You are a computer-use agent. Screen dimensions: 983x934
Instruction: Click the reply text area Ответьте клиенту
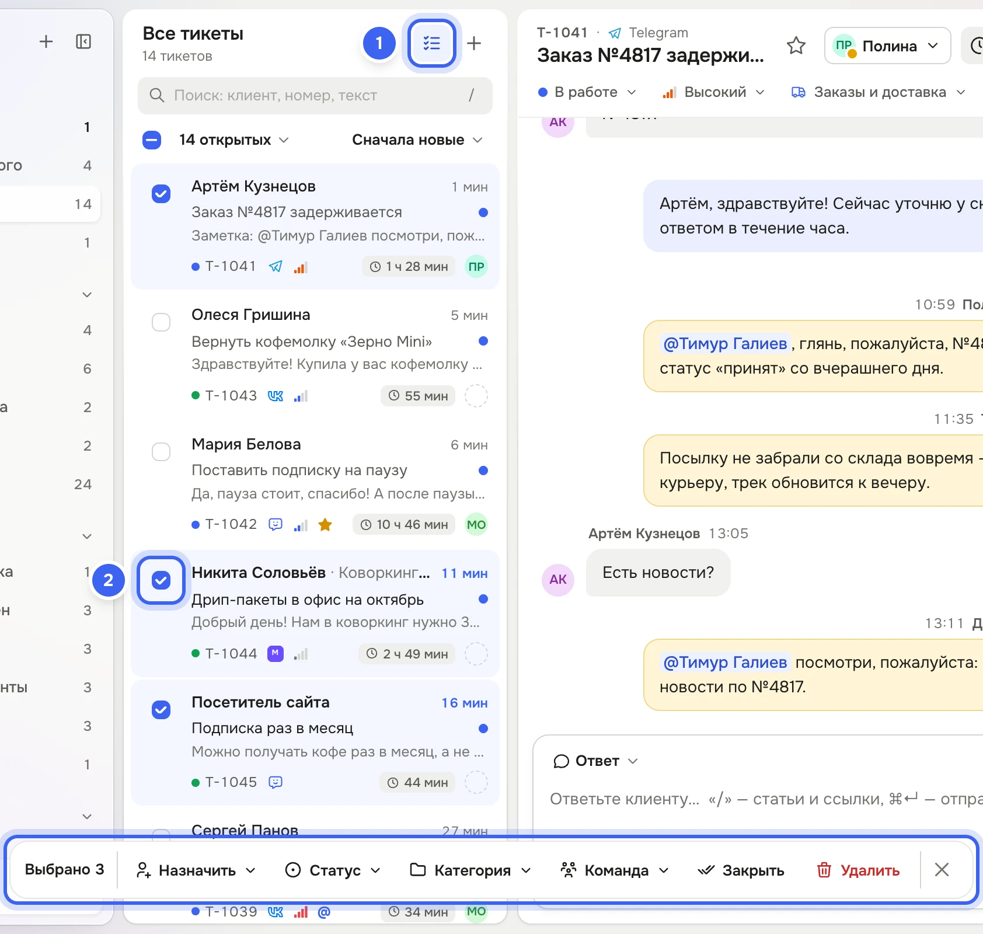(766, 799)
